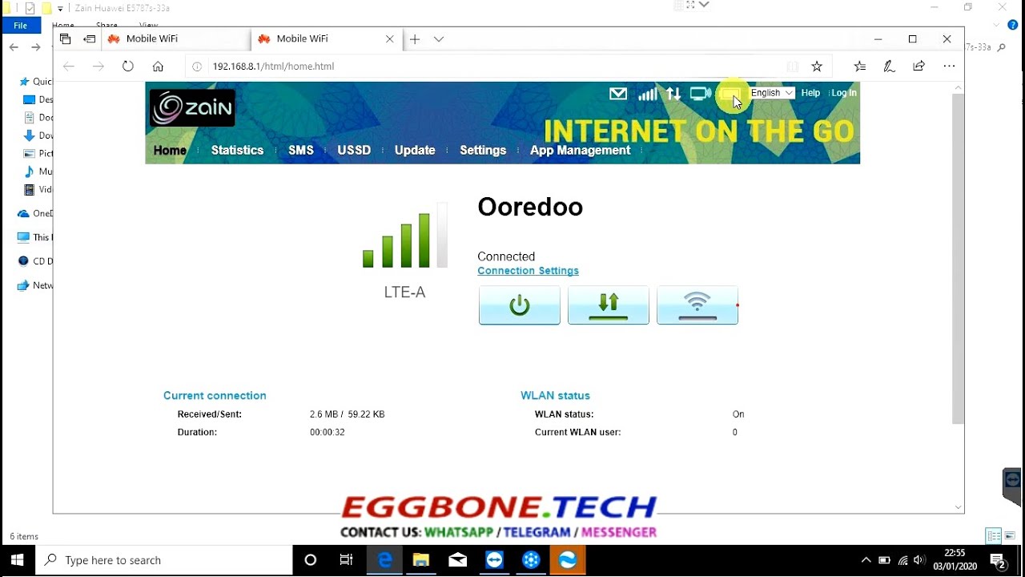Image resolution: width=1025 pixels, height=577 pixels.
Task: Open the favorites hub icon
Action: [859, 67]
